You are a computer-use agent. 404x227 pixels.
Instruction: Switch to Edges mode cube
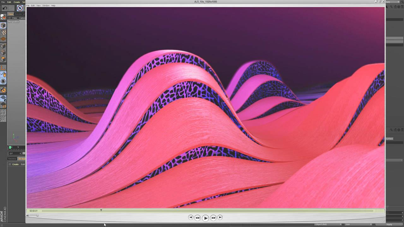(3, 53)
